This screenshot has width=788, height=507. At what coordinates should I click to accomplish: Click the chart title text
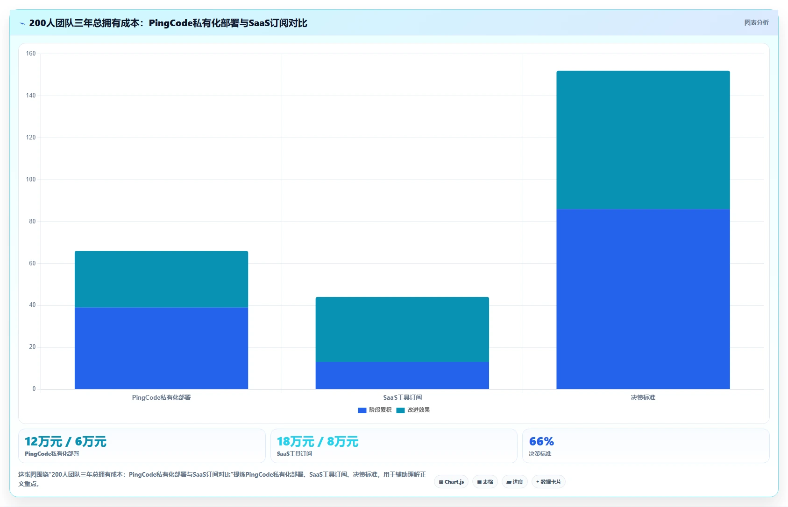168,23
